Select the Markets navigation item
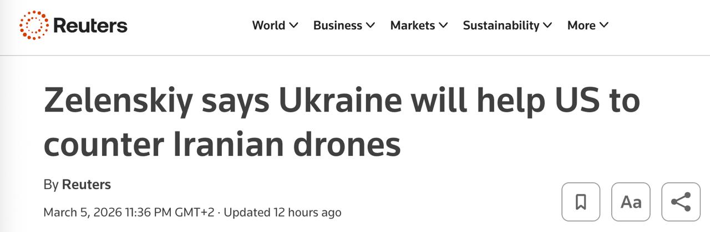 (413, 25)
